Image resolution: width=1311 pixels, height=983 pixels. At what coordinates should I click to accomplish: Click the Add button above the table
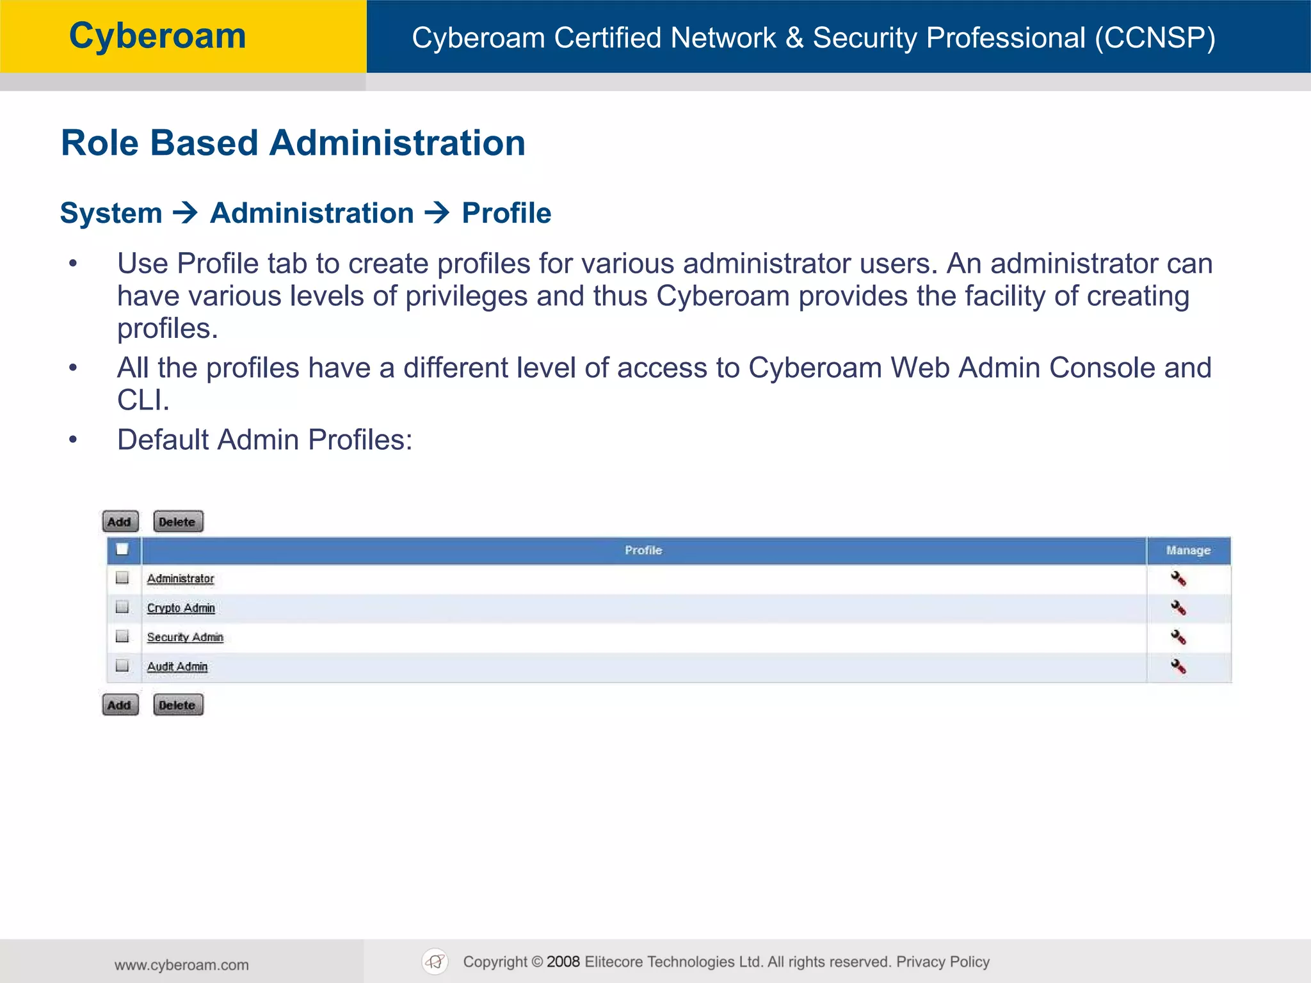(x=120, y=522)
